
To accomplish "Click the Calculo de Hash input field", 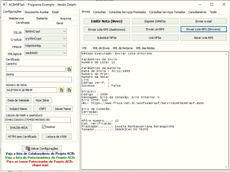I will 38,120.
